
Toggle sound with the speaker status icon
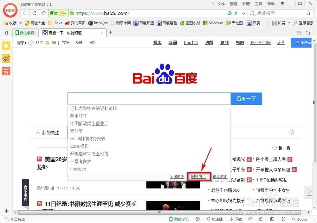(x=283, y=219)
